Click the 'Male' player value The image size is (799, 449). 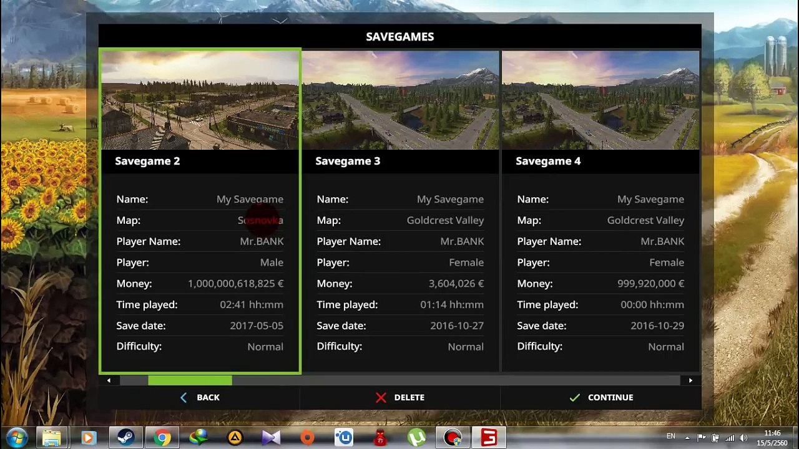(272, 263)
